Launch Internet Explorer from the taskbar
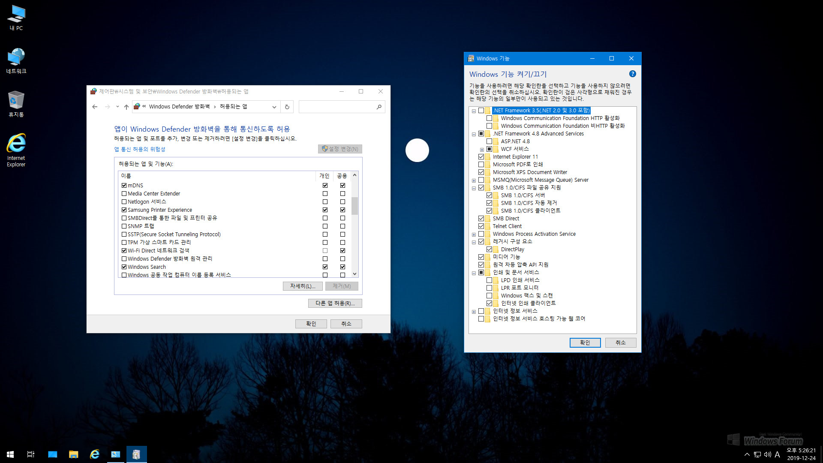This screenshot has width=823, height=463. click(x=95, y=454)
